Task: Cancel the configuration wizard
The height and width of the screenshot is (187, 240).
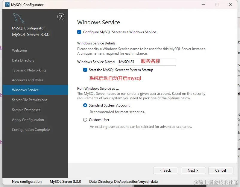Action: 221,170
